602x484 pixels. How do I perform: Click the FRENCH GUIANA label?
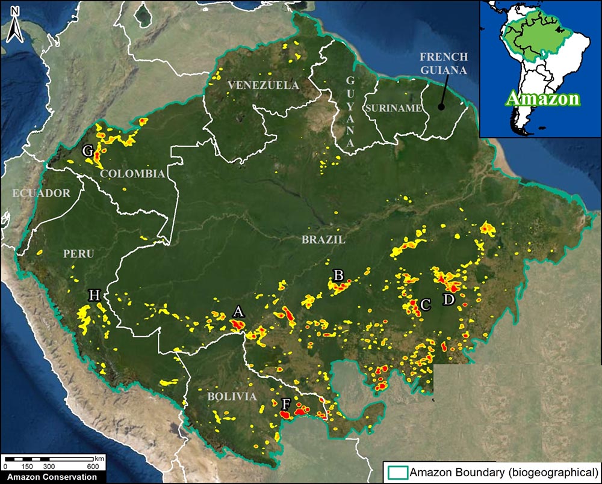coord(443,62)
